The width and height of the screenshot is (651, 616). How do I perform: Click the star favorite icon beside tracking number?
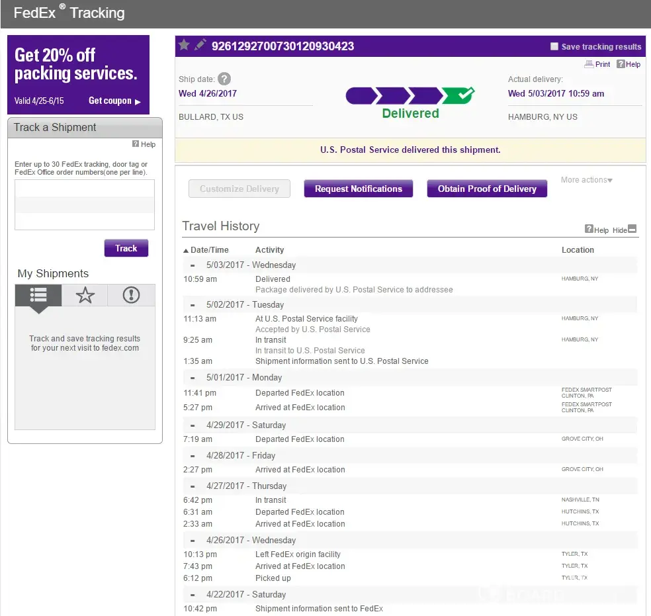click(184, 45)
